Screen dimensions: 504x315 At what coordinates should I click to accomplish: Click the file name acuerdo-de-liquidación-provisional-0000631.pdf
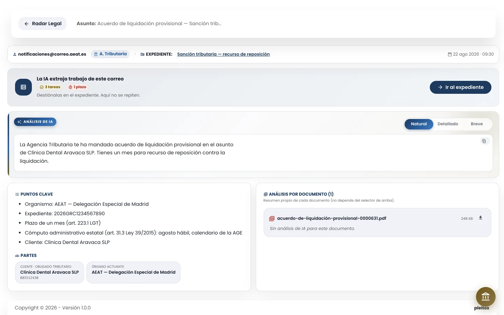pyautogui.click(x=332, y=218)
